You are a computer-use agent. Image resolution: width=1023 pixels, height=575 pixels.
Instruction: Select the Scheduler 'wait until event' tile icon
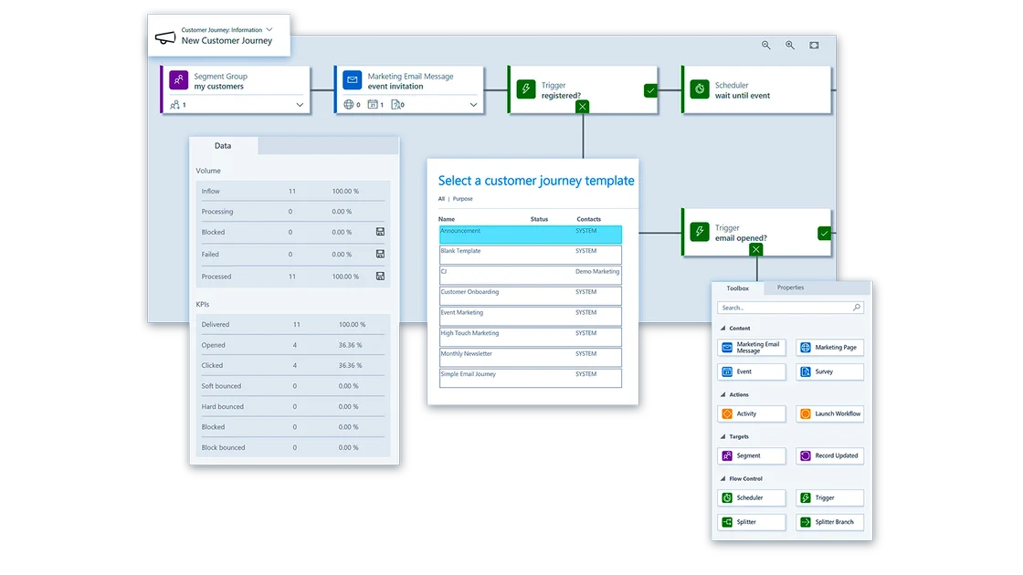700,89
